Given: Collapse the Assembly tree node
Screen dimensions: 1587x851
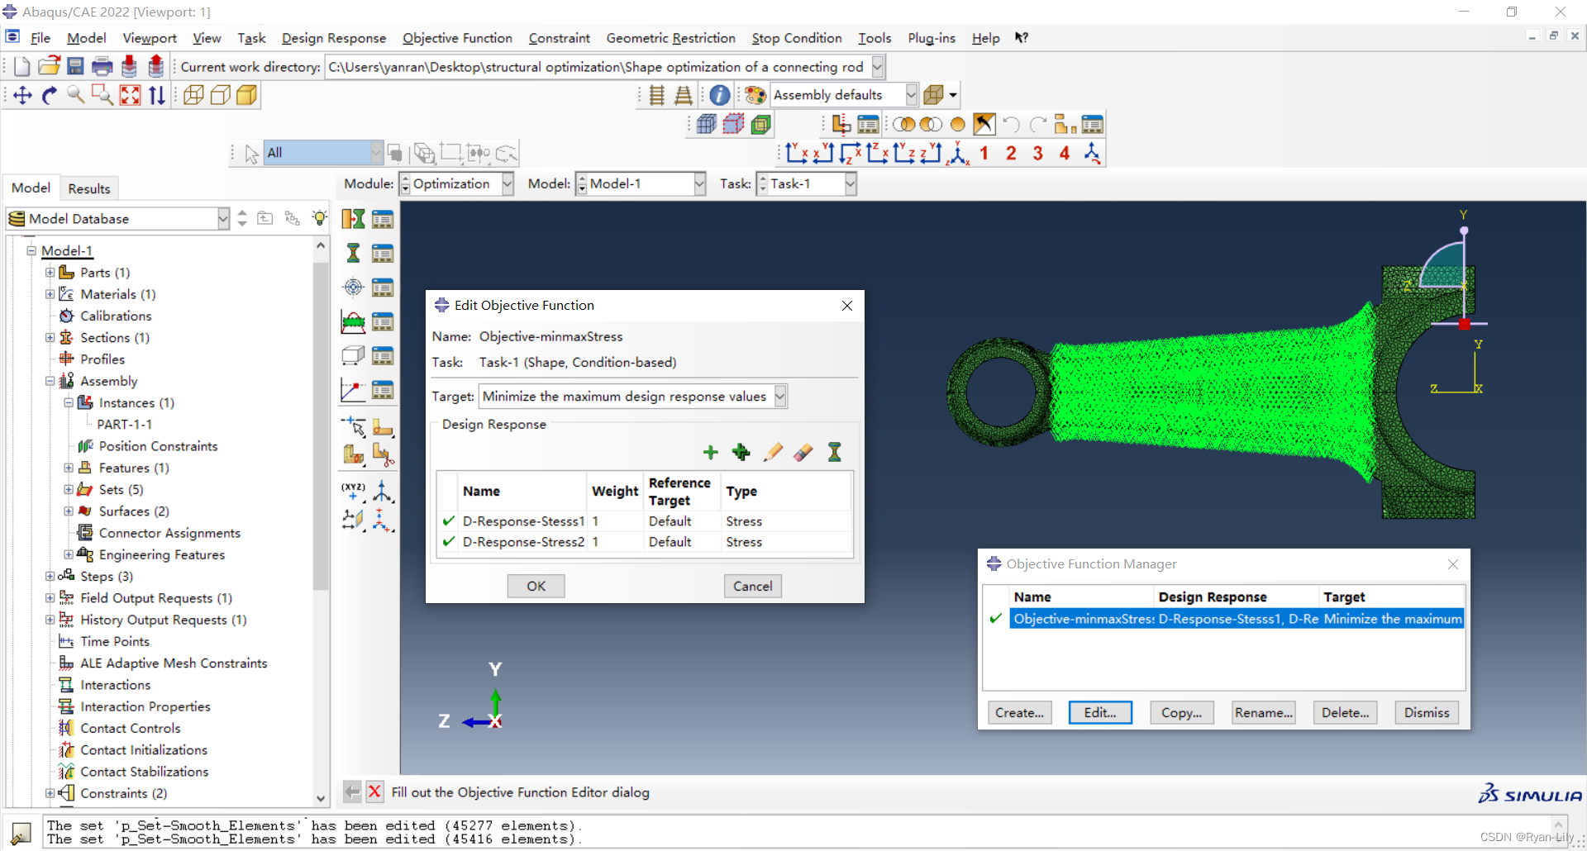Looking at the screenshot, I should (50, 381).
